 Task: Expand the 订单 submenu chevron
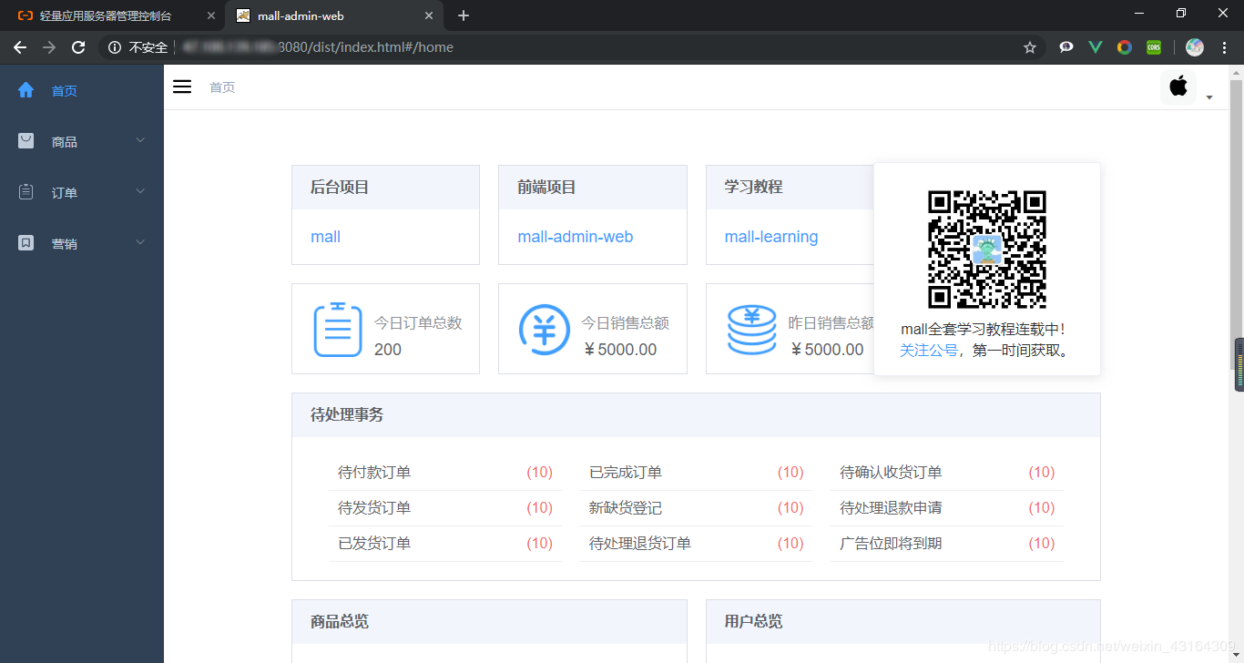[x=140, y=191]
